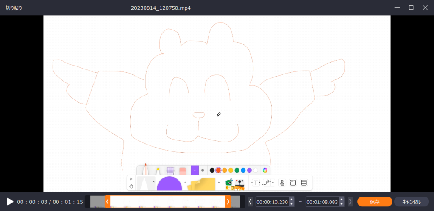Select the Text tool
Screen dimensions: 434x211
click(x=256, y=183)
